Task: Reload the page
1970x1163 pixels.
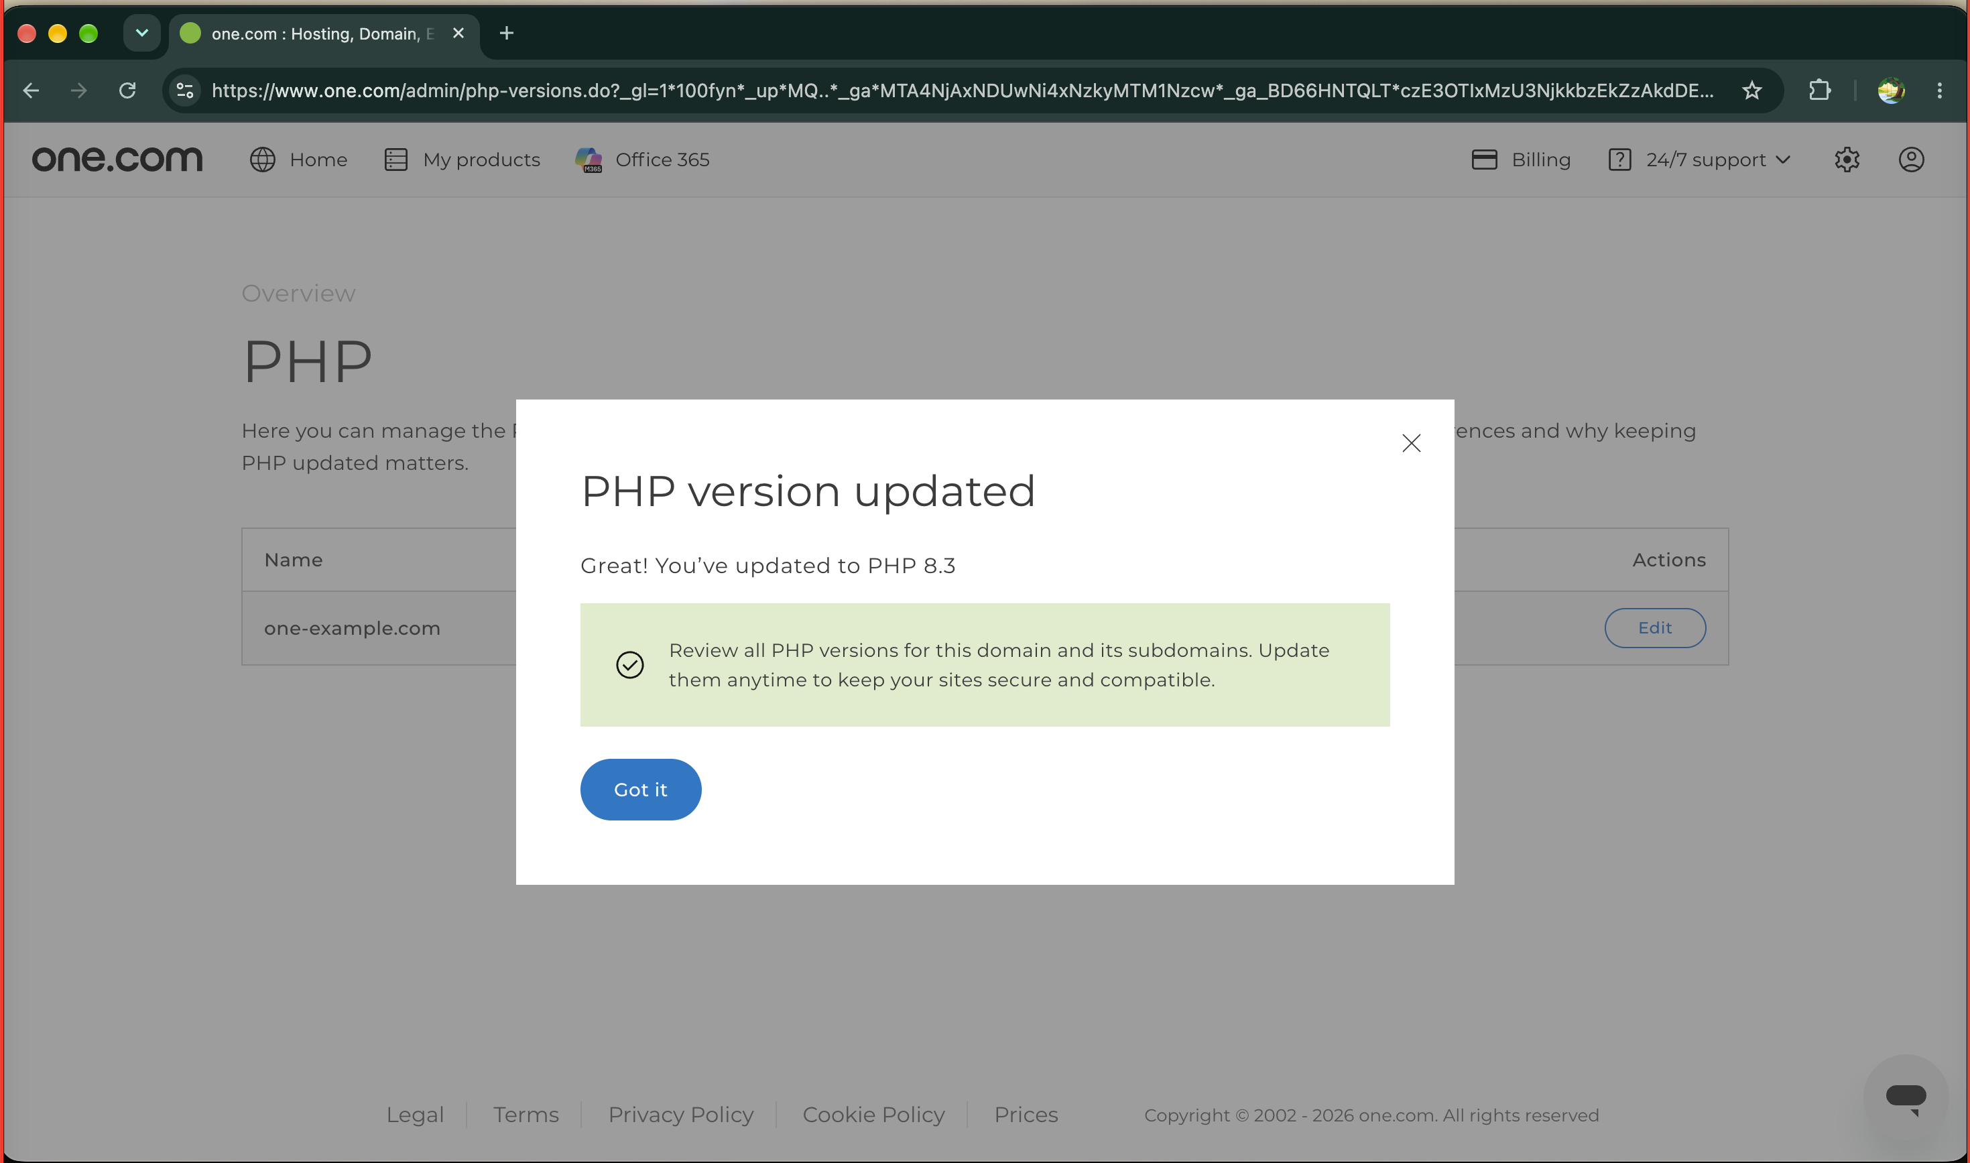Action: (x=127, y=91)
